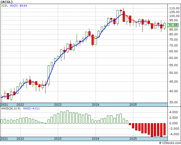This screenshot has height=145, width=181.
Task: Click the 100.00 price axis label
Action: coord(174,16)
